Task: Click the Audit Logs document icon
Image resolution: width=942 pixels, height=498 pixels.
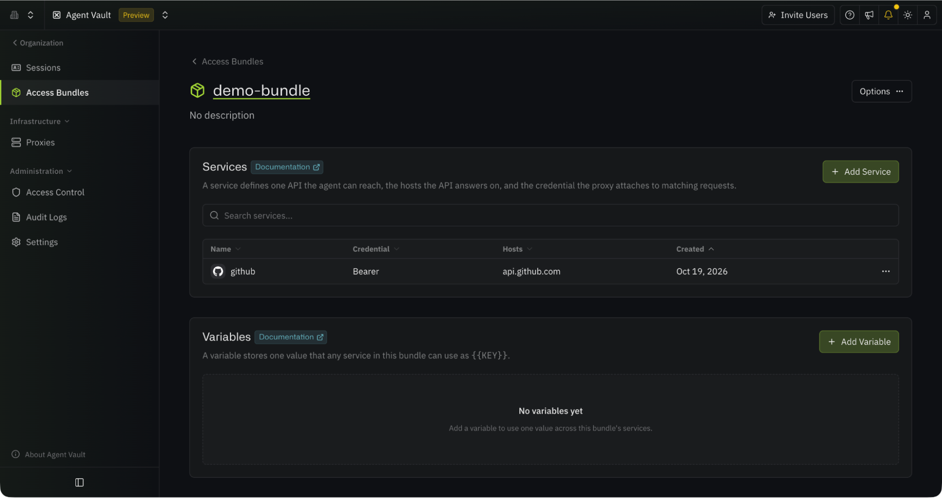Action: point(16,217)
